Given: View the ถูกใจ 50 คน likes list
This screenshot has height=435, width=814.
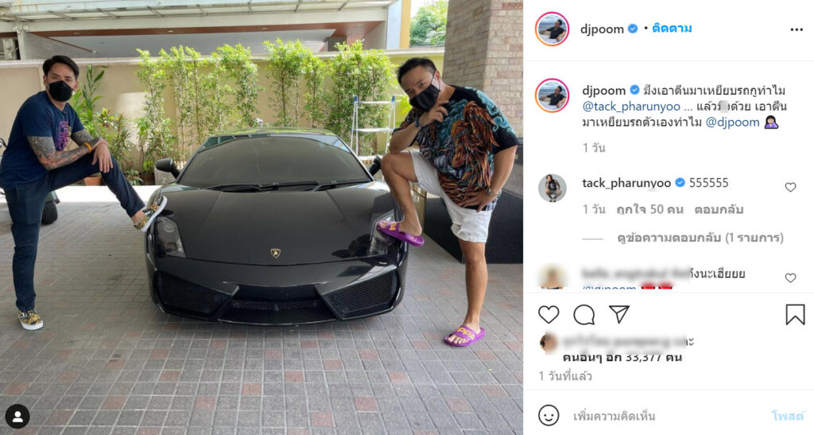Looking at the screenshot, I should pyautogui.click(x=649, y=210).
